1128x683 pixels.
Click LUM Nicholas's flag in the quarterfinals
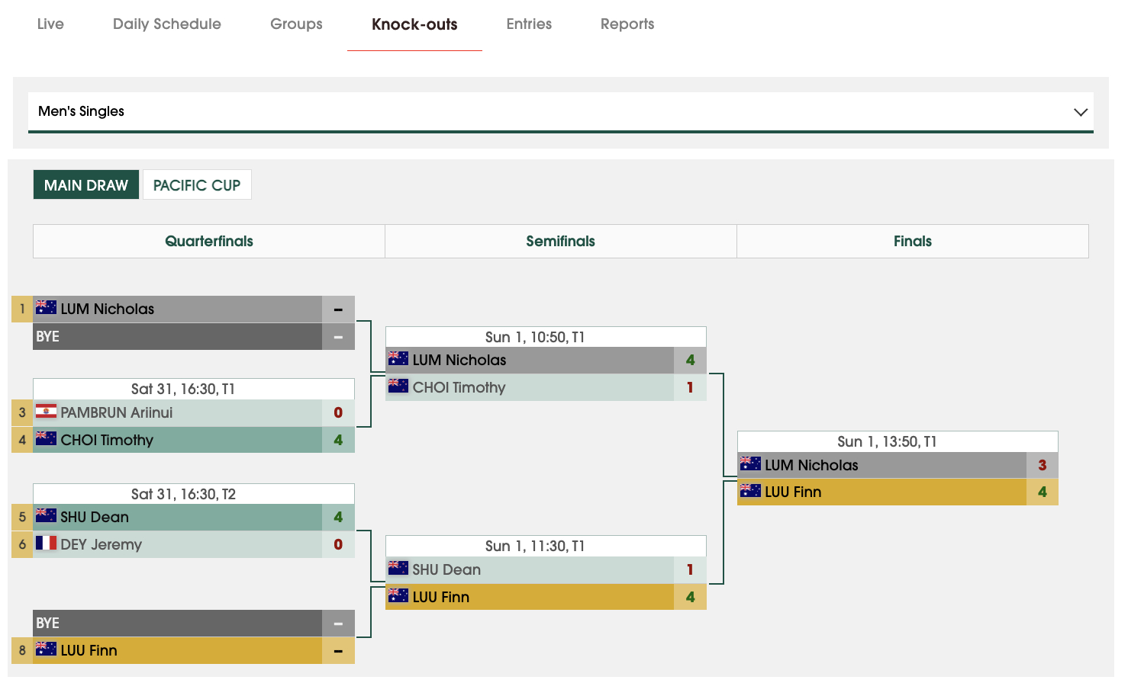click(46, 307)
